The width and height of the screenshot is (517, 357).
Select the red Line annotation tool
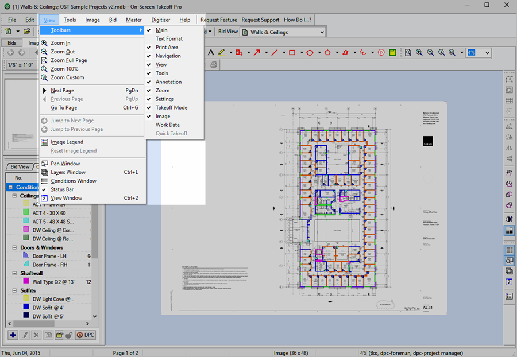click(275, 52)
